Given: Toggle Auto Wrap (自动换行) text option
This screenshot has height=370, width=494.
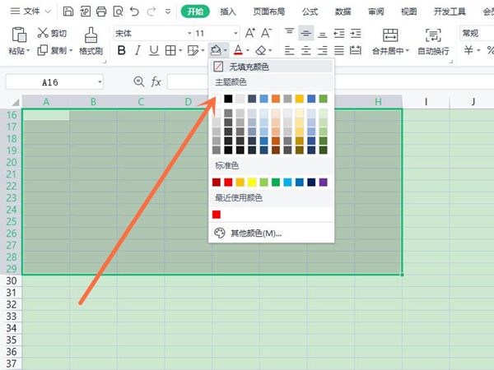Looking at the screenshot, I should click(433, 35).
